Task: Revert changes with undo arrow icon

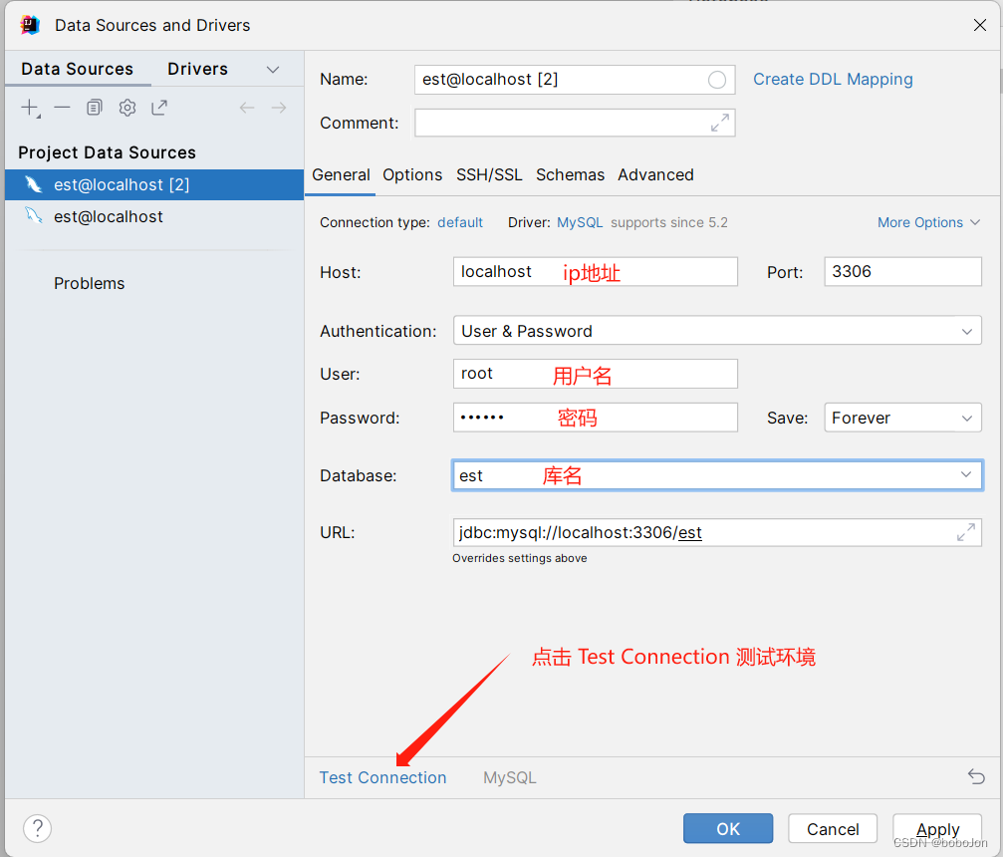Action: (976, 776)
